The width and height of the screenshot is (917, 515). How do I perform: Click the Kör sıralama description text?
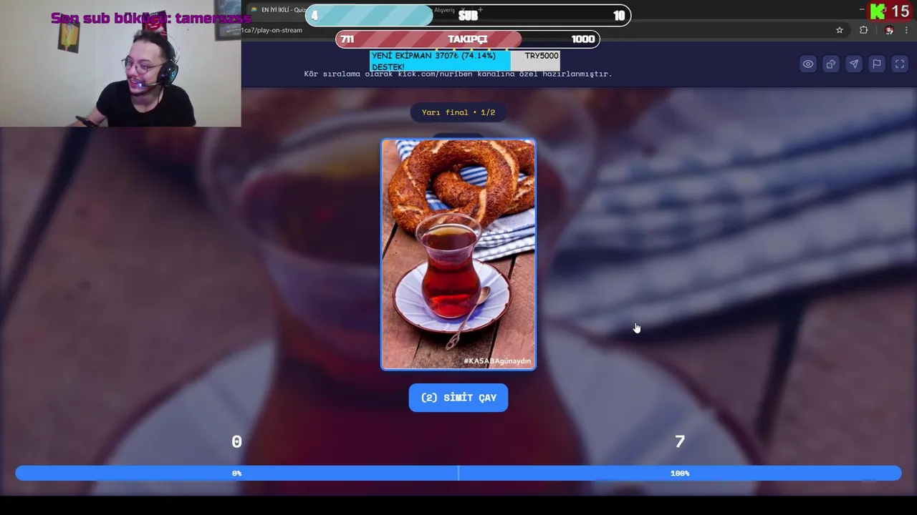[458, 74]
